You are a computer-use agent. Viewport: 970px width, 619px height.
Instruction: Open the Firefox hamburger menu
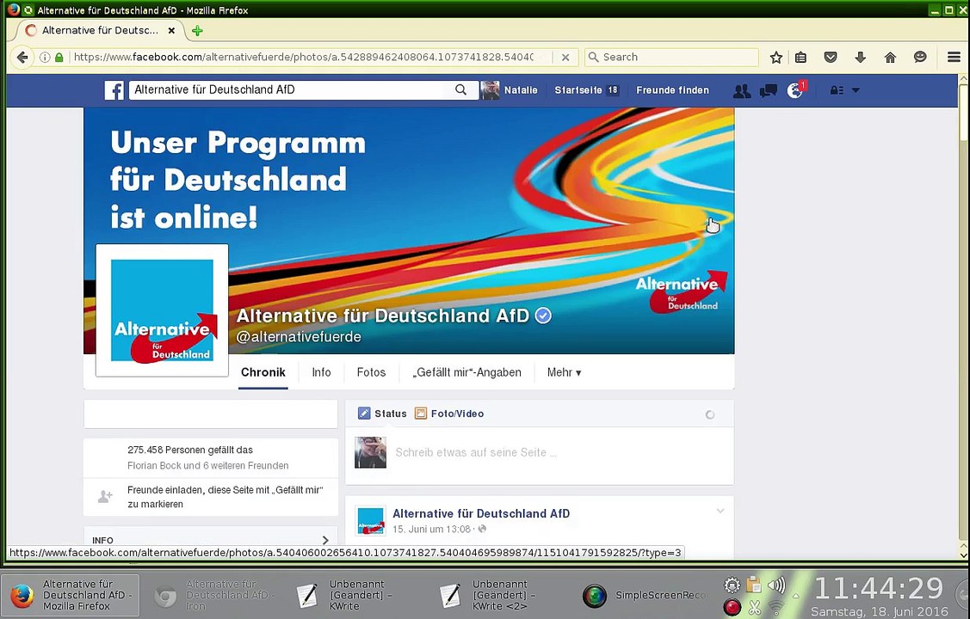(x=954, y=58)
